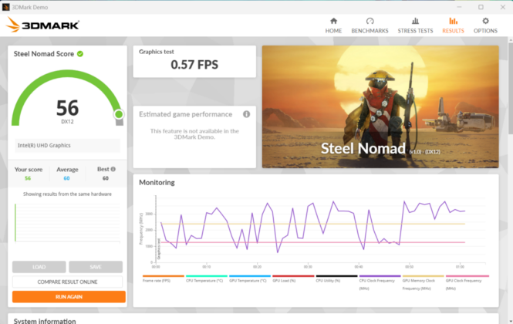Viewport: 513px width, 324px height.
Task: Click the Load button
Action: [x=39, y=267]
